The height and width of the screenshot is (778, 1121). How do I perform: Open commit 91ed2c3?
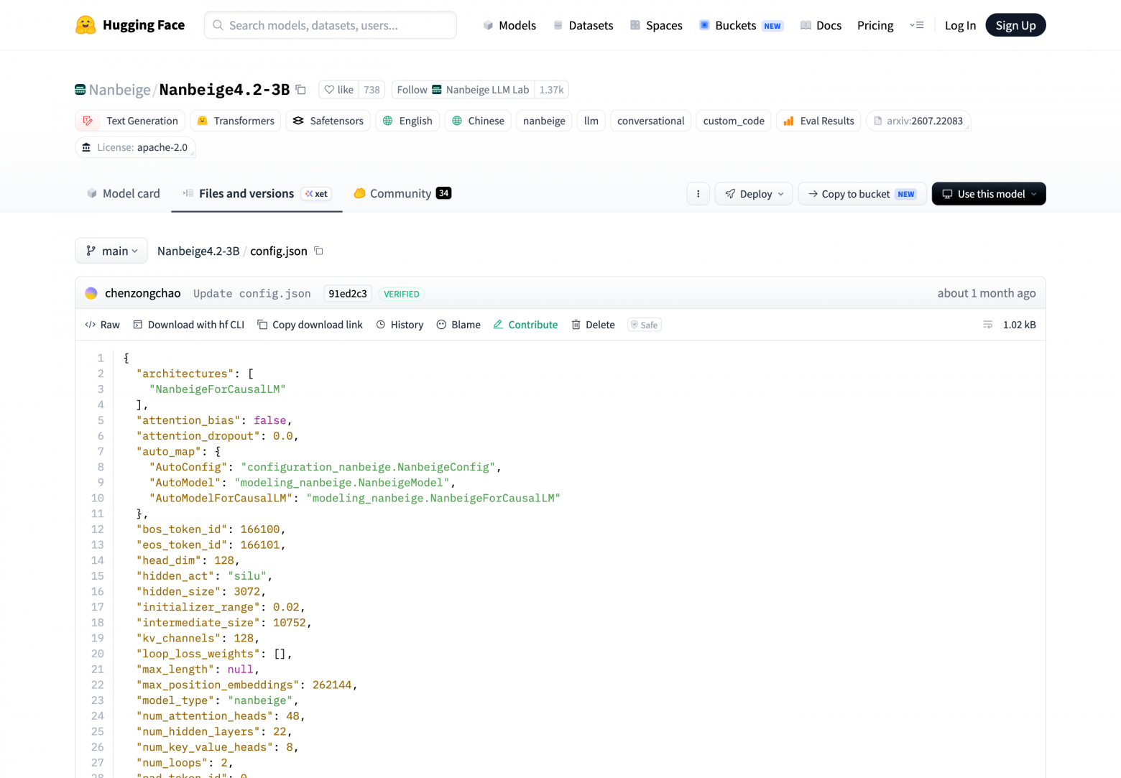coord(348,294)
